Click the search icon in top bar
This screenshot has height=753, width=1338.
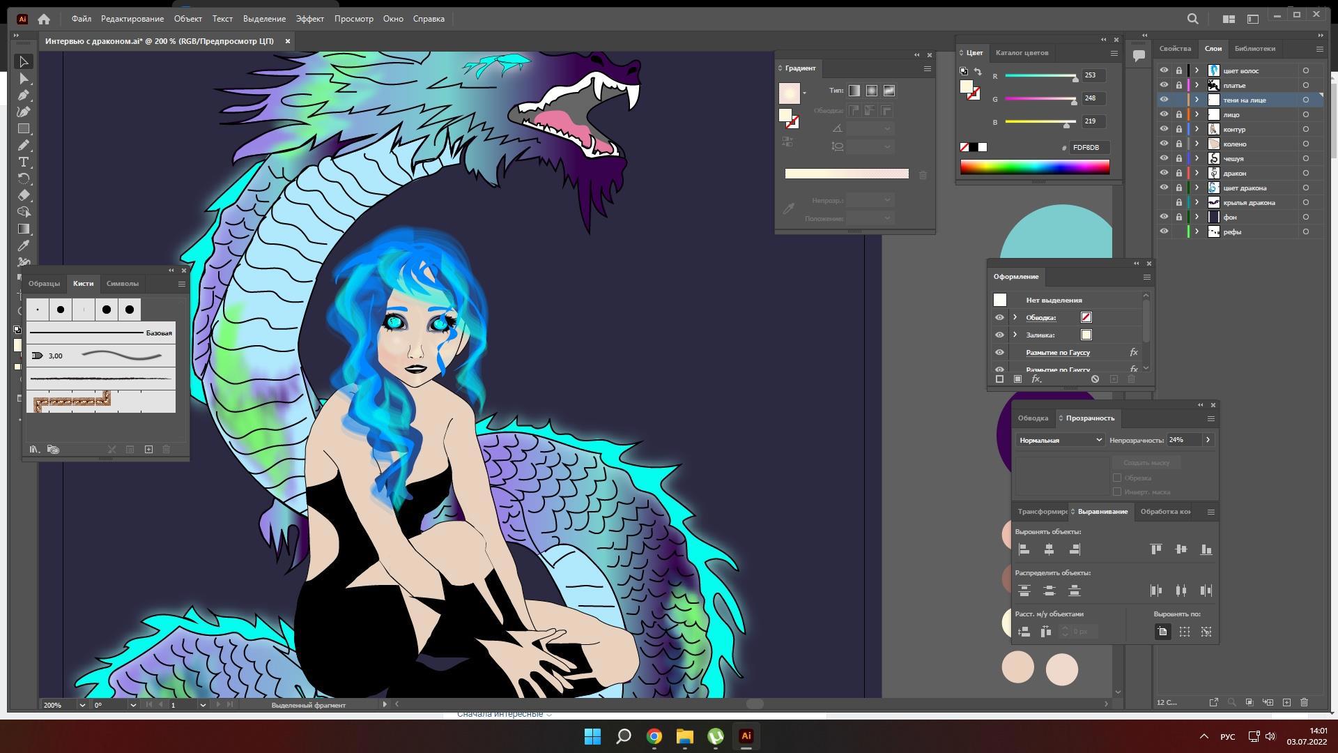[1193, 19]
